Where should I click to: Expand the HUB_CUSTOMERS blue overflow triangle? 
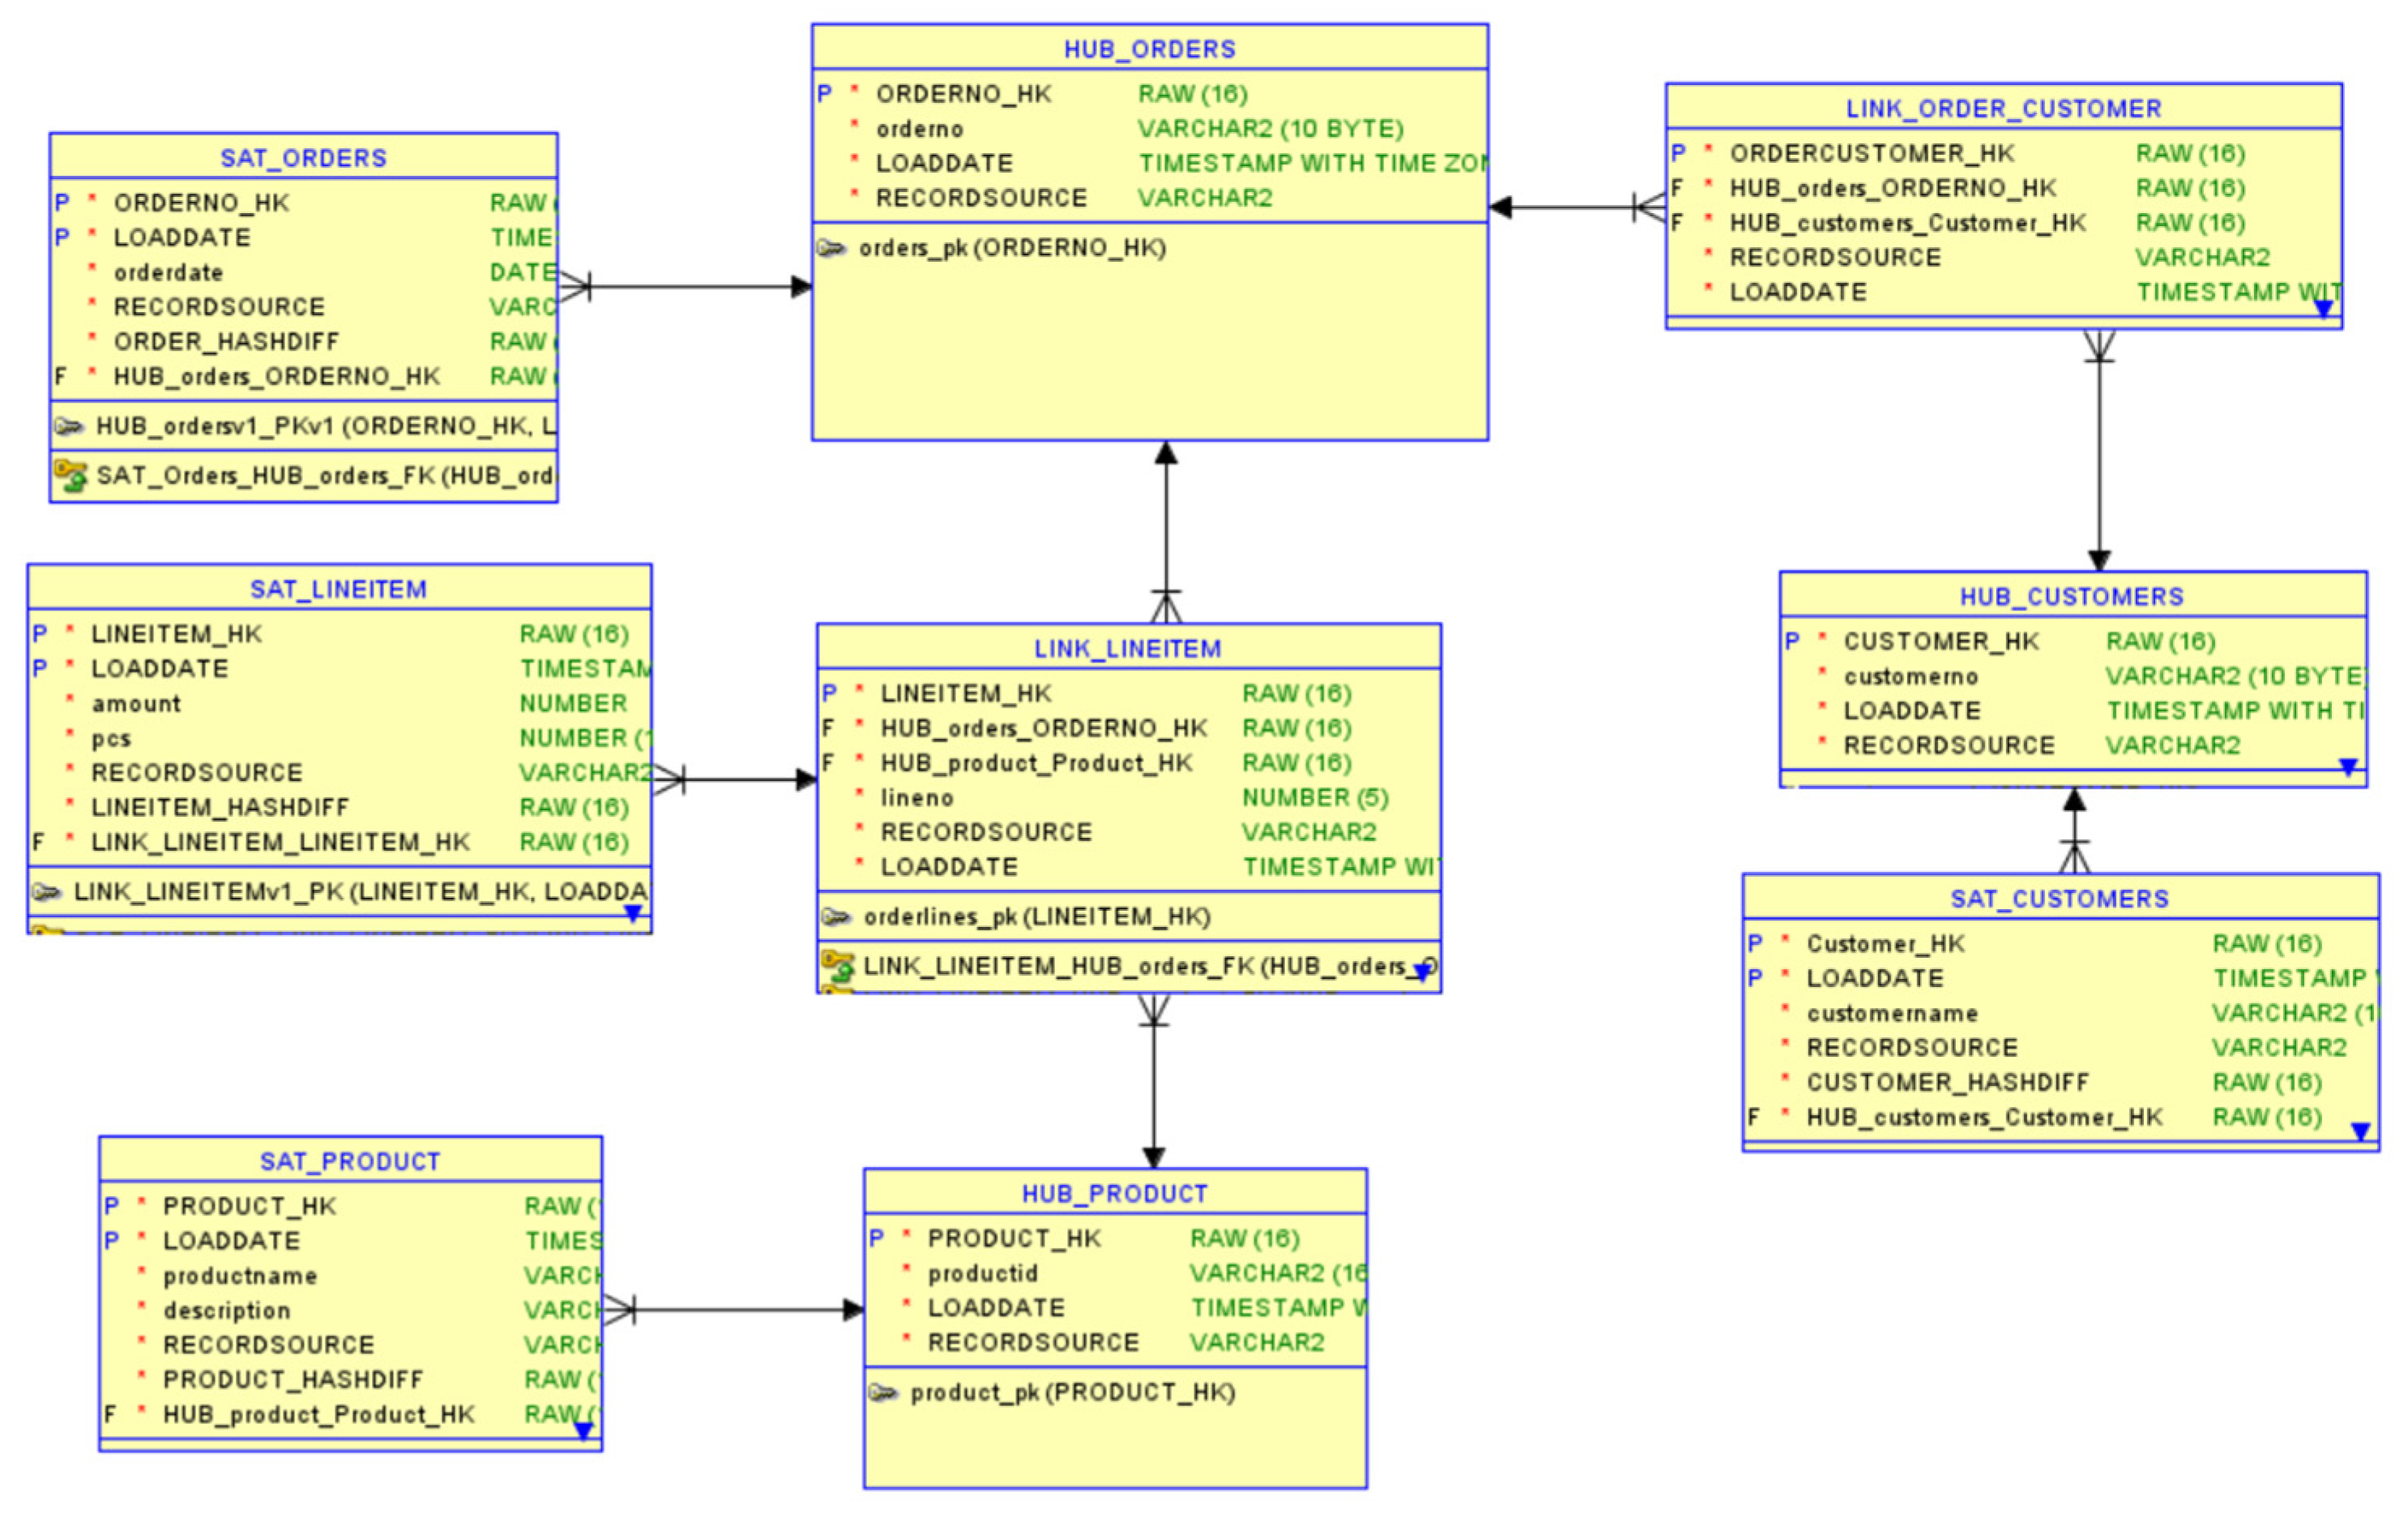click(x=2349, y=767)
